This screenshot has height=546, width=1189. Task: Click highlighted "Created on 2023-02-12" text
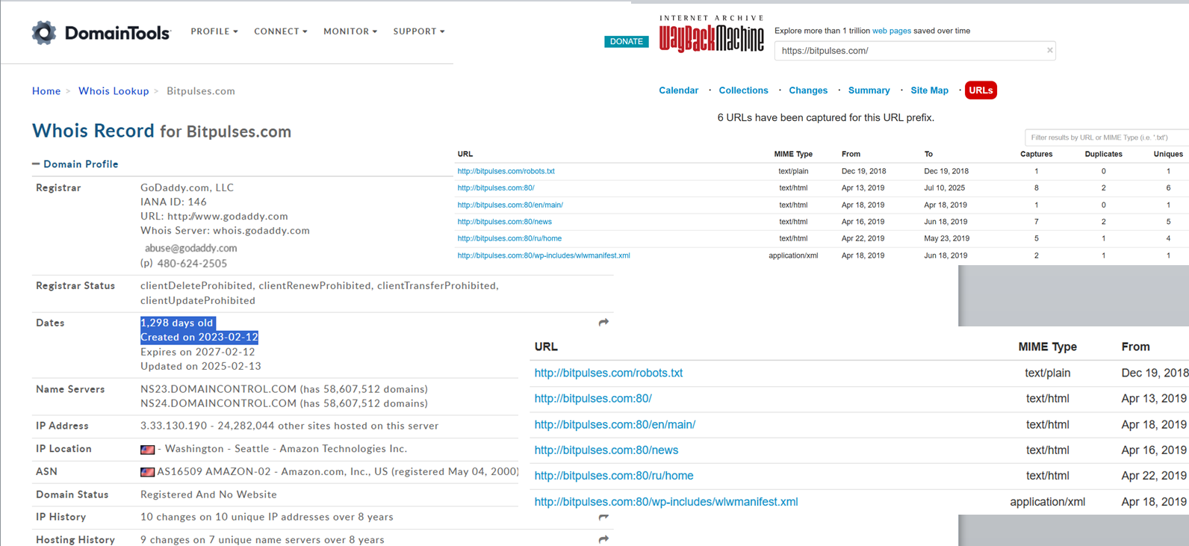tap(199, 338)
